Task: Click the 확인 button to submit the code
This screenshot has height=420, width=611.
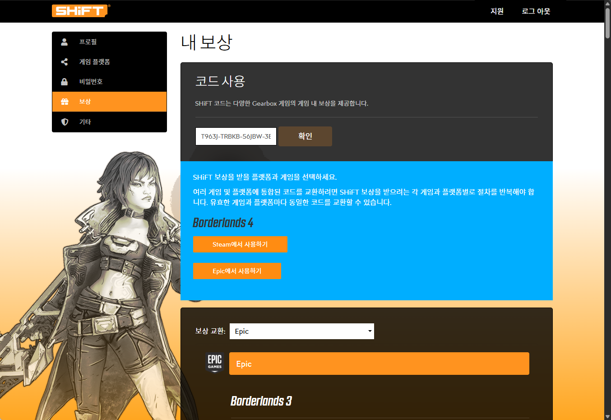Action: [305, 136]
